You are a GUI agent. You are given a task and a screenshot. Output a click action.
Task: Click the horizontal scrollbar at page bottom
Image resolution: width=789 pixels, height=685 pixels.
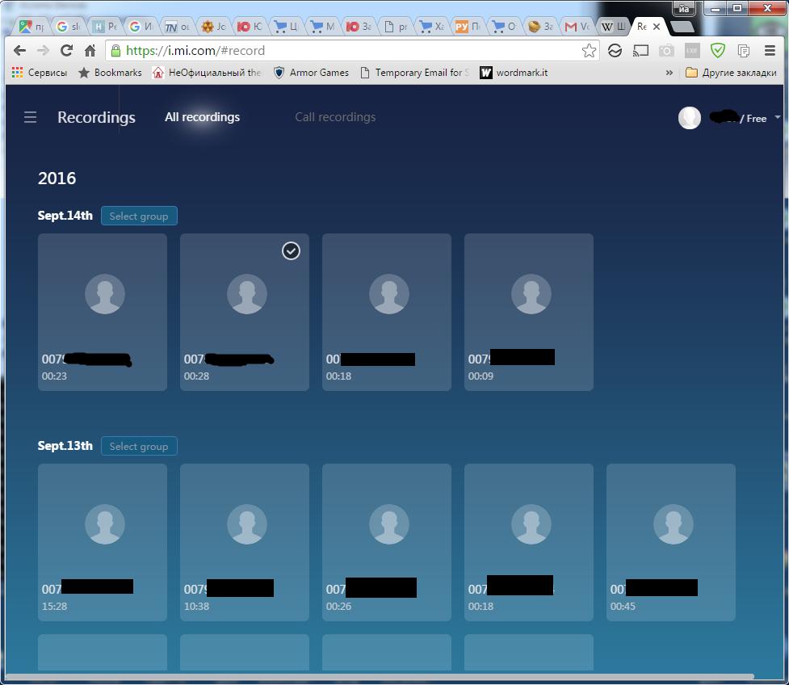click(380, 676)
